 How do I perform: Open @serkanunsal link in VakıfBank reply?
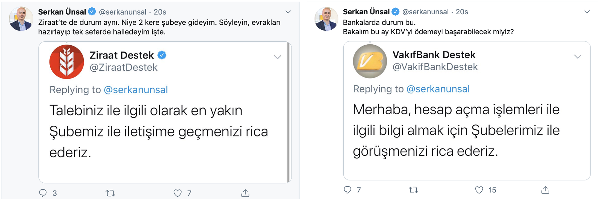pyautogui.click(x=438, y=89)
